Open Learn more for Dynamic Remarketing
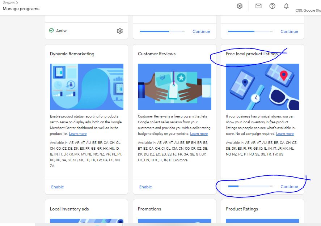Image resolution: width=321 pixels, height=226 pixels. (x=77, y=133)
